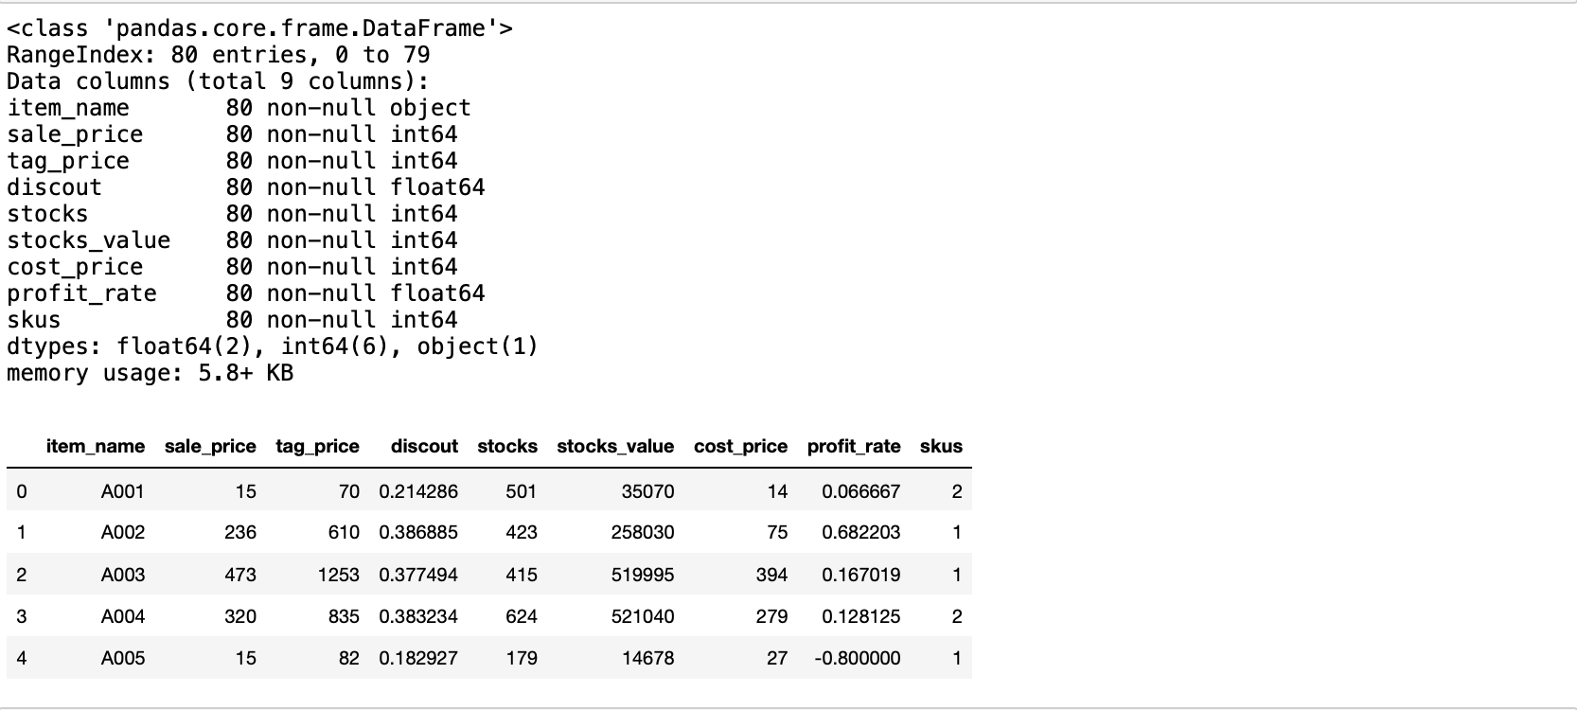Click cell A005 in item_name column
Image resolution: width=1577 pixels, height=710 pixels.
click(x=123, y=658)
